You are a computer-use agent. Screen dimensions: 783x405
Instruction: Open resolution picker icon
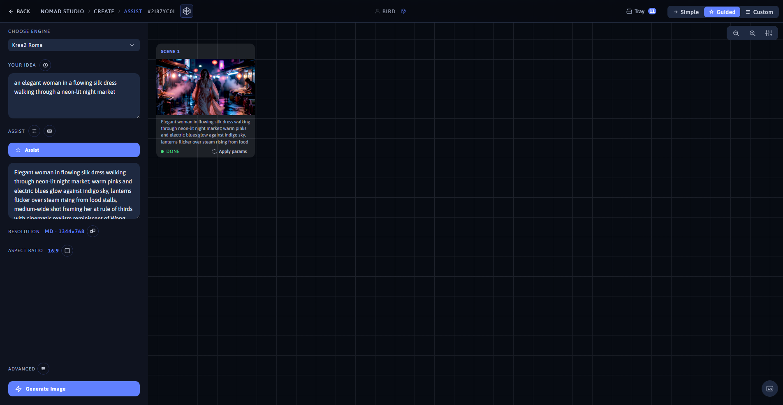pos(93,231)
